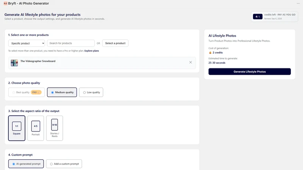
Task: Click the PRO badge on Best quality
Action: (36, 92)
